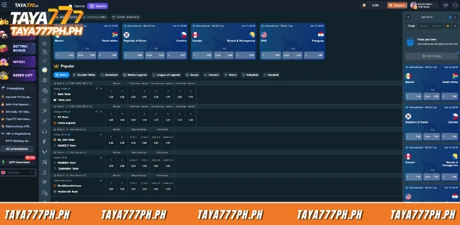
Task: Open the APP Download link
Action: coord(17,162)
